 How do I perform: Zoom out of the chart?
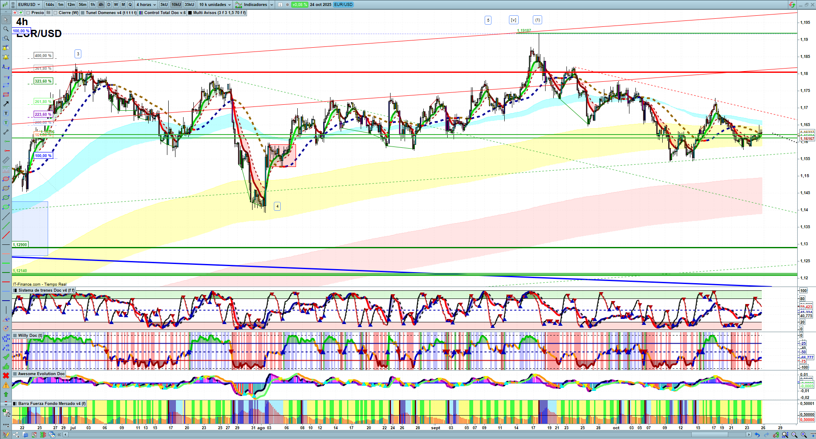point(794,435)
